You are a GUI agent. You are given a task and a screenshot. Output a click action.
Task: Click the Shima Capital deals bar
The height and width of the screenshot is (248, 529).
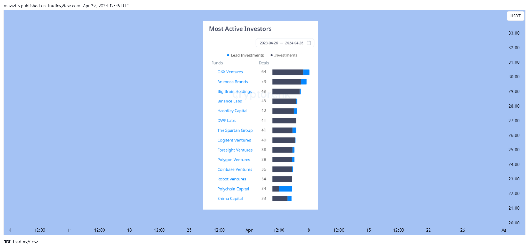pyautogui.click(x=282, y=199)
